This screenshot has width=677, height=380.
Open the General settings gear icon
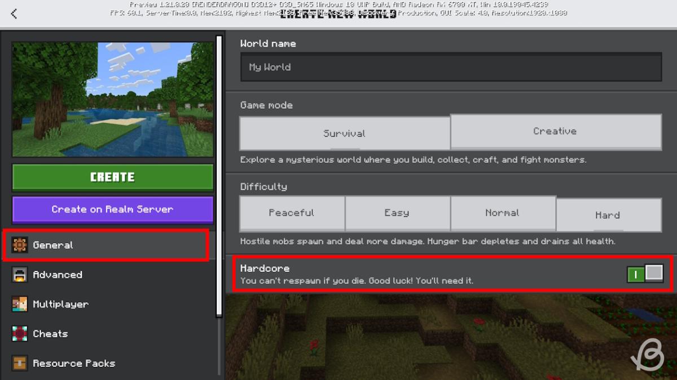20,245
